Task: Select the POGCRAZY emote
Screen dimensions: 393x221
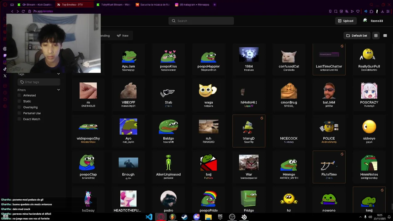Action: [x=369, y=95]
